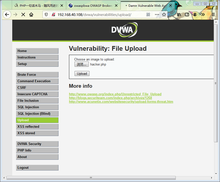Image resolution: width=220 pixels, height=182 pixels.
Task: Click the address bar URL field
Action: click(94, 14)
